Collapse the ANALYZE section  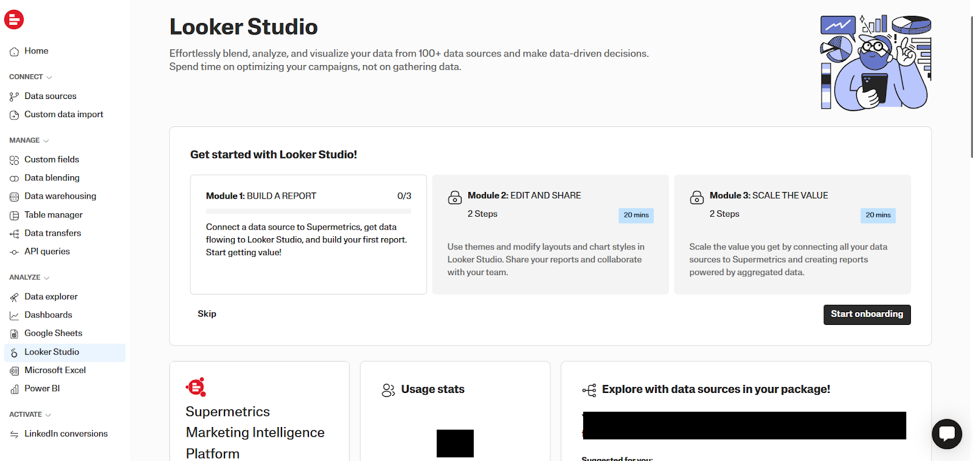(29, 278)
